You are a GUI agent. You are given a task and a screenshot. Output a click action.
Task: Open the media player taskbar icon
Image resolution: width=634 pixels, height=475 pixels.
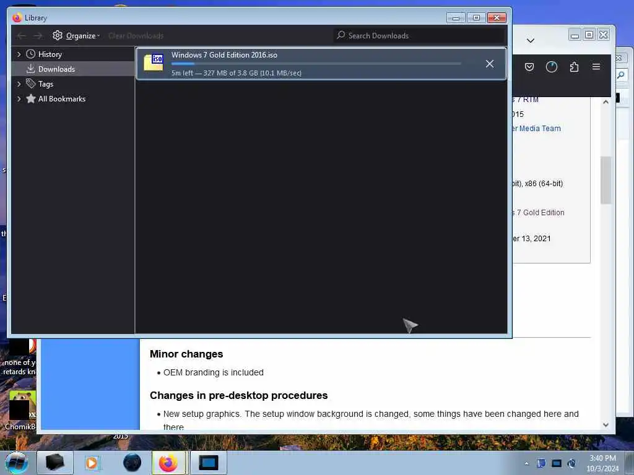[92, 463]
